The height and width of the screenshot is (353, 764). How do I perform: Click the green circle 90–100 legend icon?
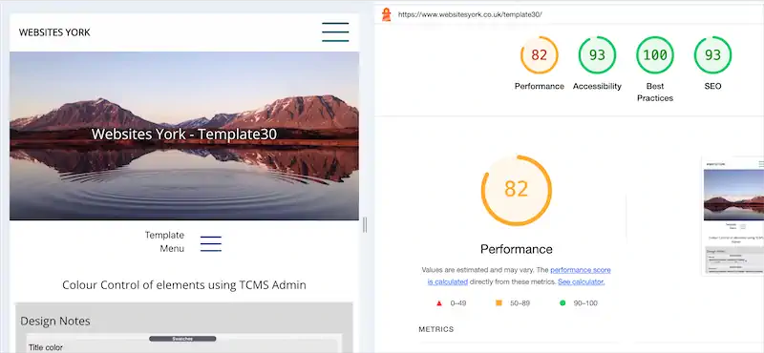point(562,302)
